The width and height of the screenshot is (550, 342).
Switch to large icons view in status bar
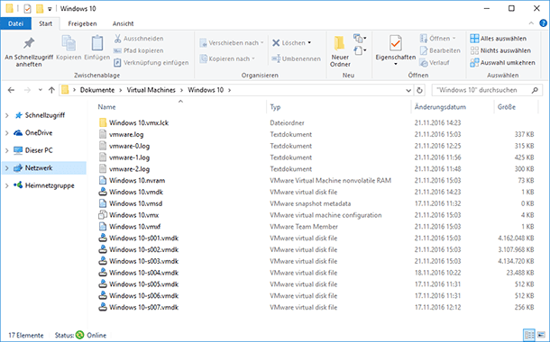click(541, 335)
